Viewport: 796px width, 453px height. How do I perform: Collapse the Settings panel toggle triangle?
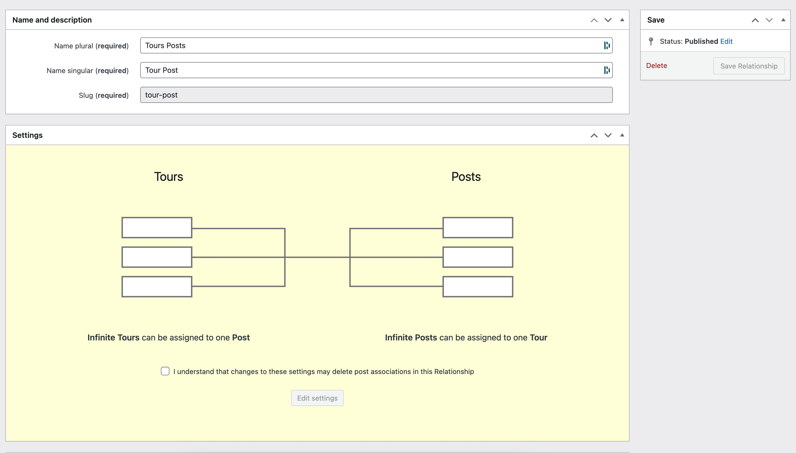[622, 135]
